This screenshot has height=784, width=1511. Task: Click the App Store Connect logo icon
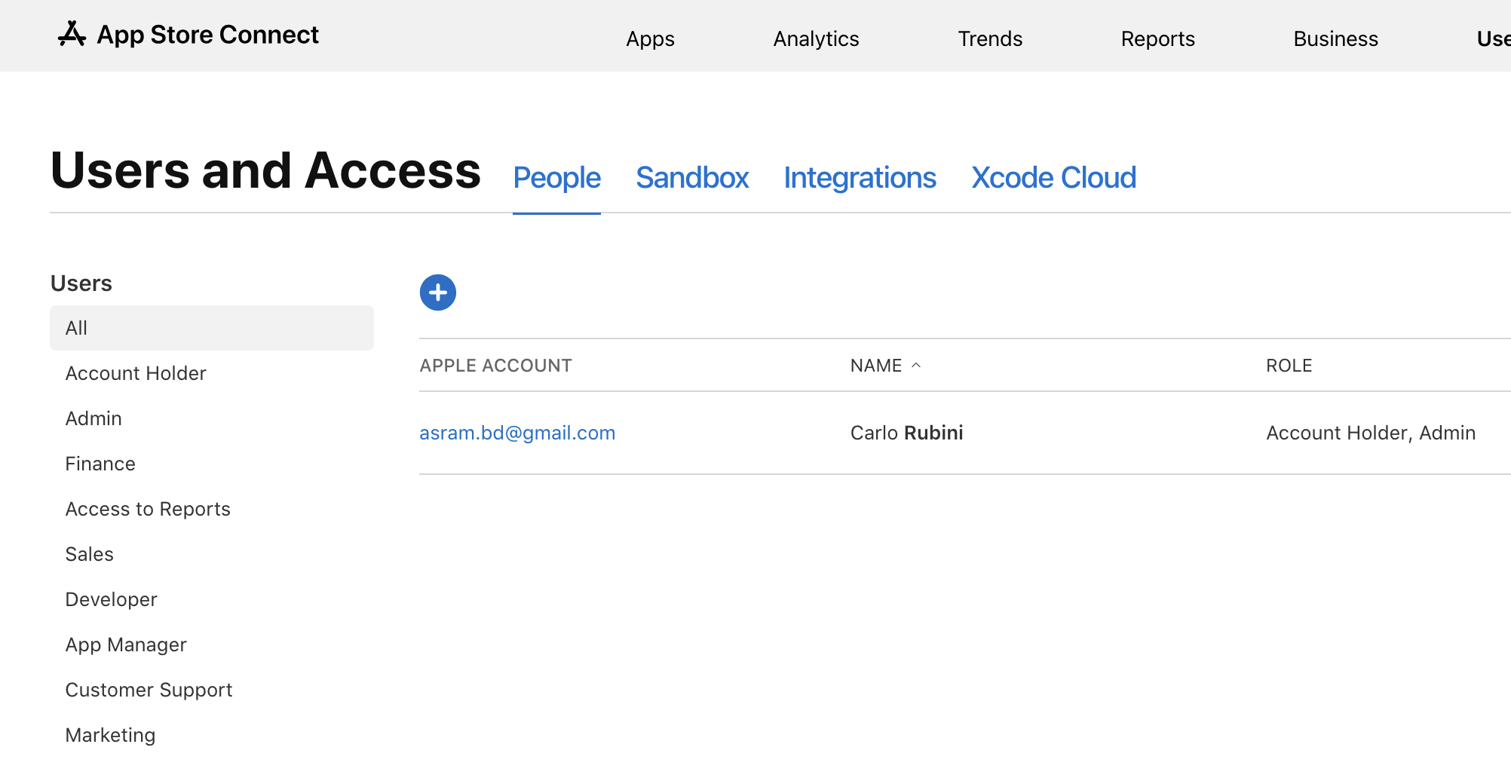(72, 35)
